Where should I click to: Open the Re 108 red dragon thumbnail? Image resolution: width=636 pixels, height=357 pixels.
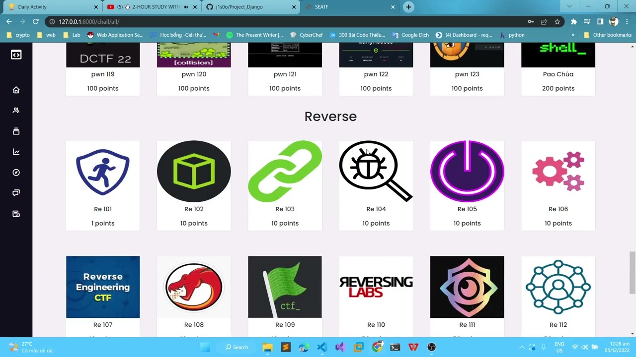(x=194, y=287)
